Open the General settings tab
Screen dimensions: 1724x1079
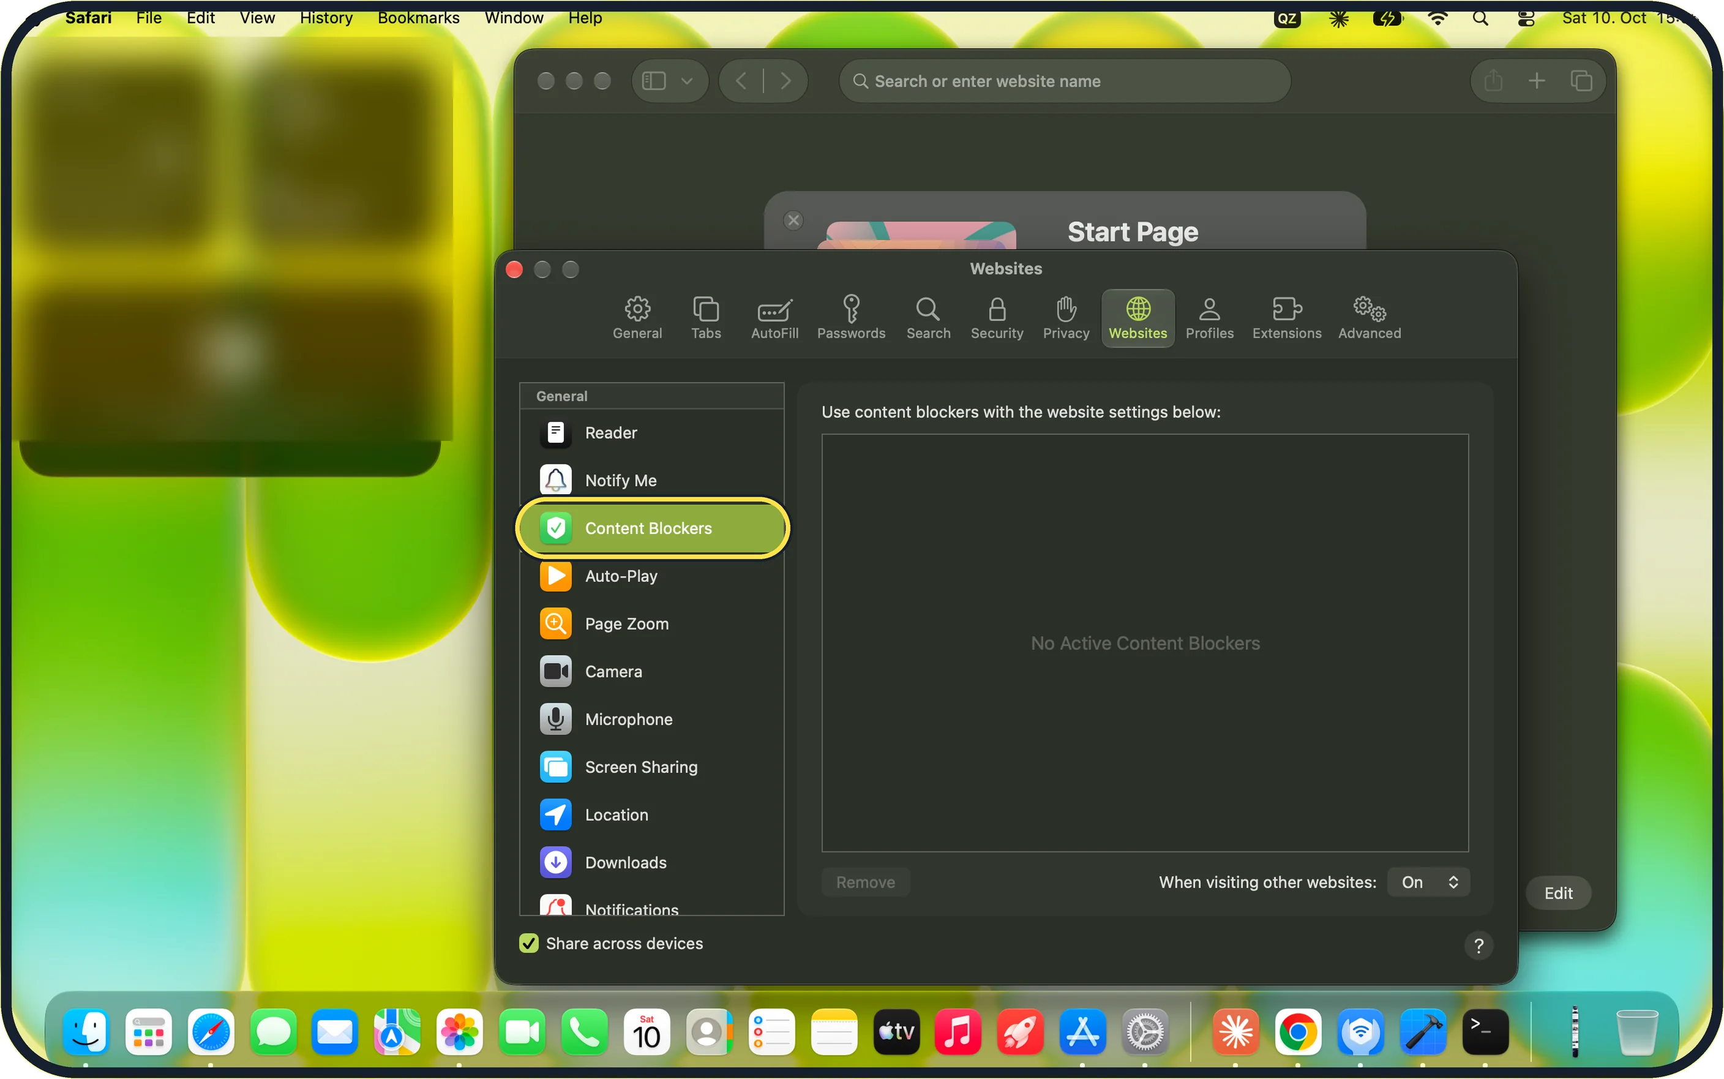(x=637, y=318)
